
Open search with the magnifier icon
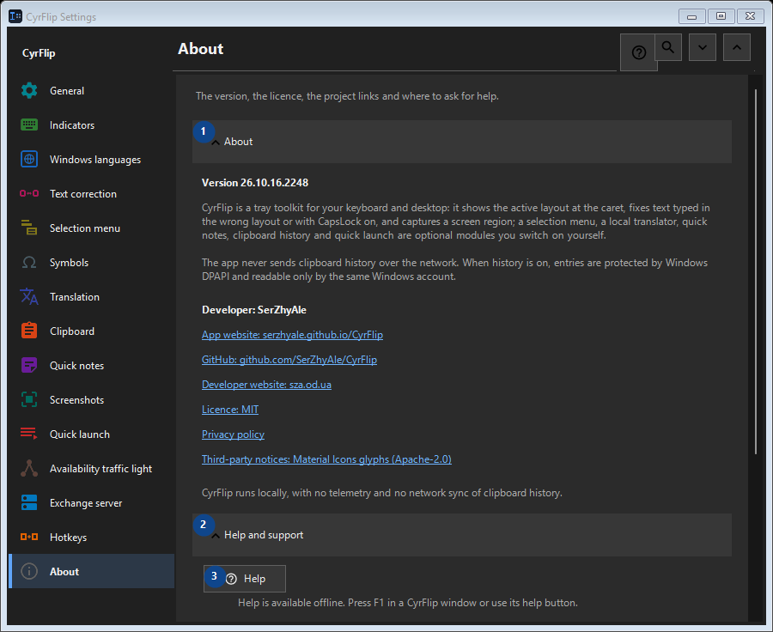(x=668, y=47)
